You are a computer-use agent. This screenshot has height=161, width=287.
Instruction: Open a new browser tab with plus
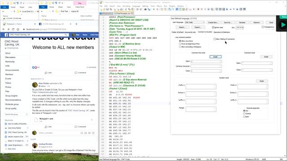[x=76, y=24]
